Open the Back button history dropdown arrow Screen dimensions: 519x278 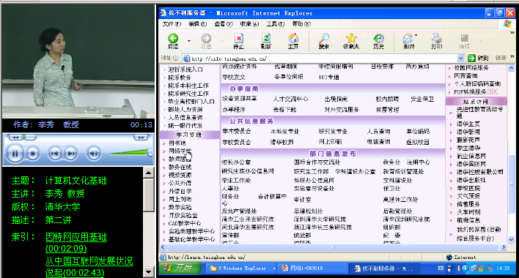point(189,41)
